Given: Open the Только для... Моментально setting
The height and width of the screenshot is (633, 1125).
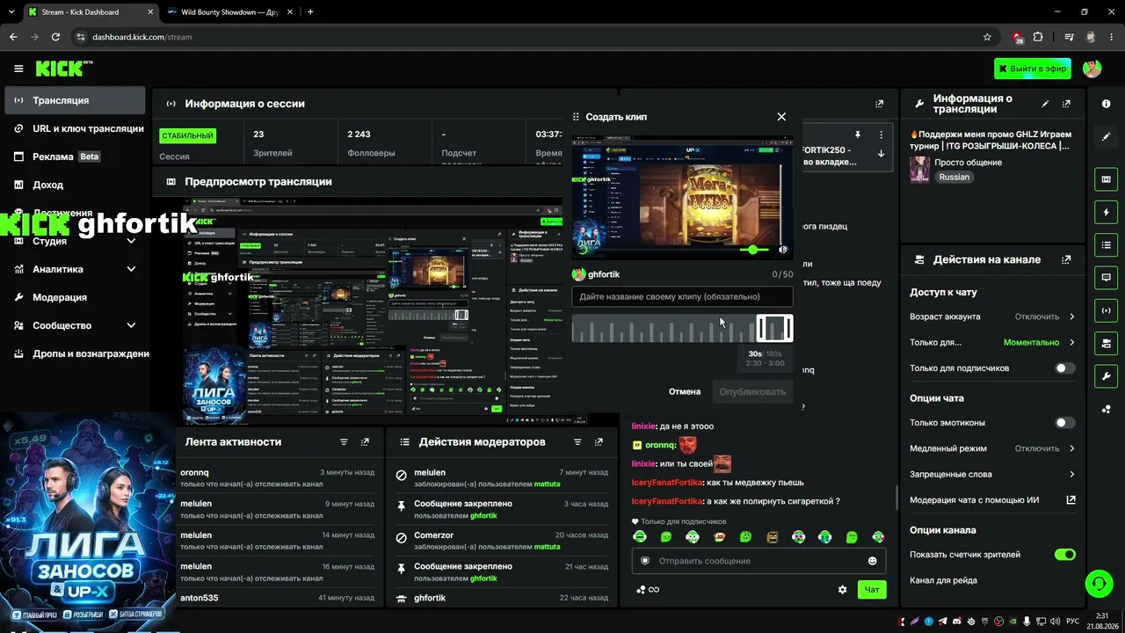Looking at the screenshot, I should point(992,342).
